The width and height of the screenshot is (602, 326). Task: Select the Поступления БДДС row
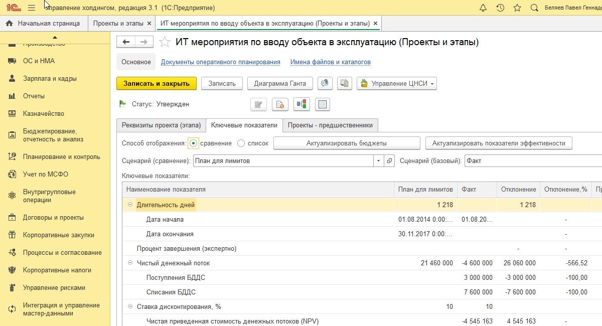(x=362, y=277)
